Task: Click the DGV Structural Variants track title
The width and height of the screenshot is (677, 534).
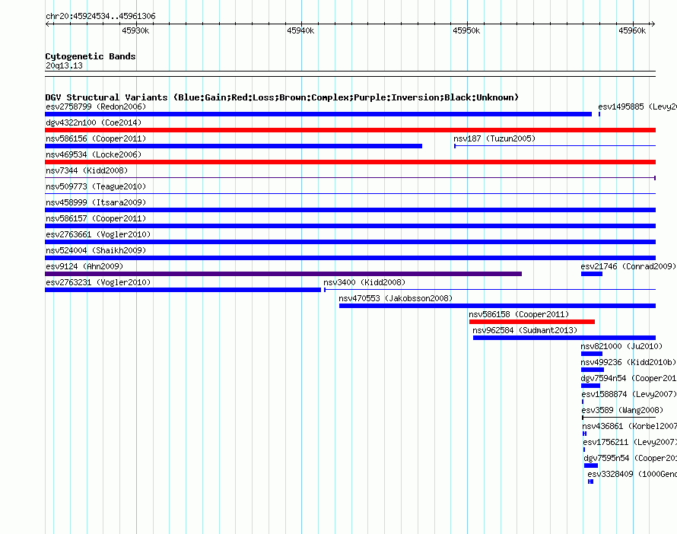Action: 282,97
